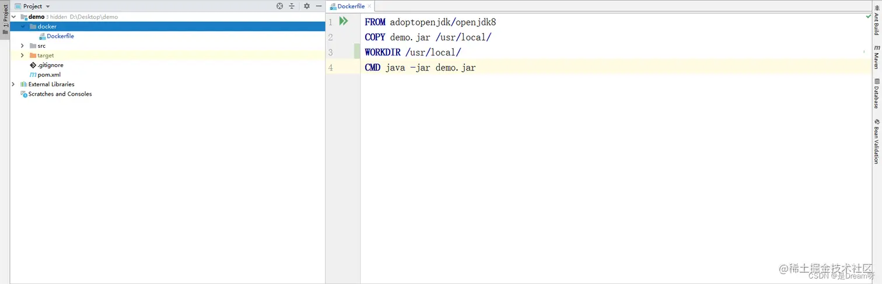The height and width of the screenshot is (284, 882).
Task: Expand the src folder
Action: 23,45
